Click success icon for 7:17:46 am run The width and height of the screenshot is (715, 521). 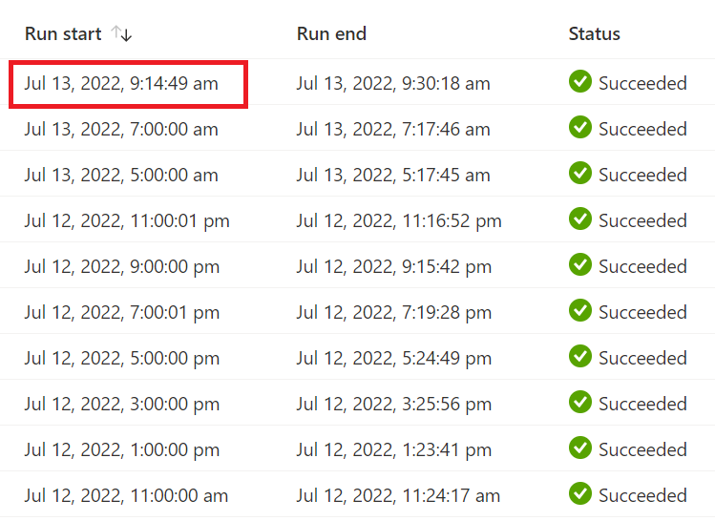580,127
